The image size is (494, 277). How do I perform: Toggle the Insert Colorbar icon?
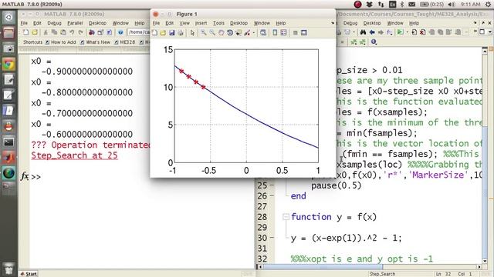tap(275, 32)
